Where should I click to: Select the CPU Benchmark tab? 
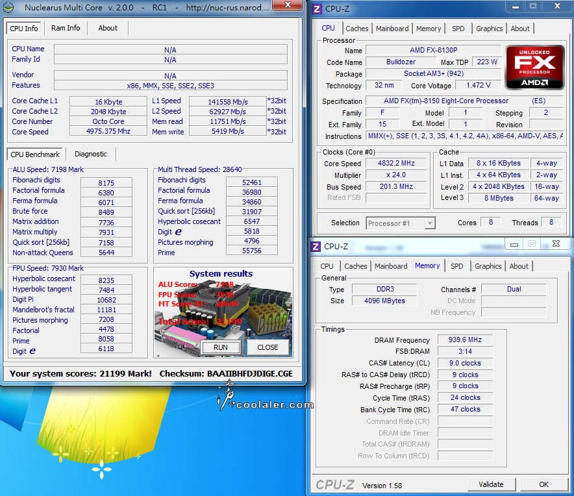(x=35, y=155)
